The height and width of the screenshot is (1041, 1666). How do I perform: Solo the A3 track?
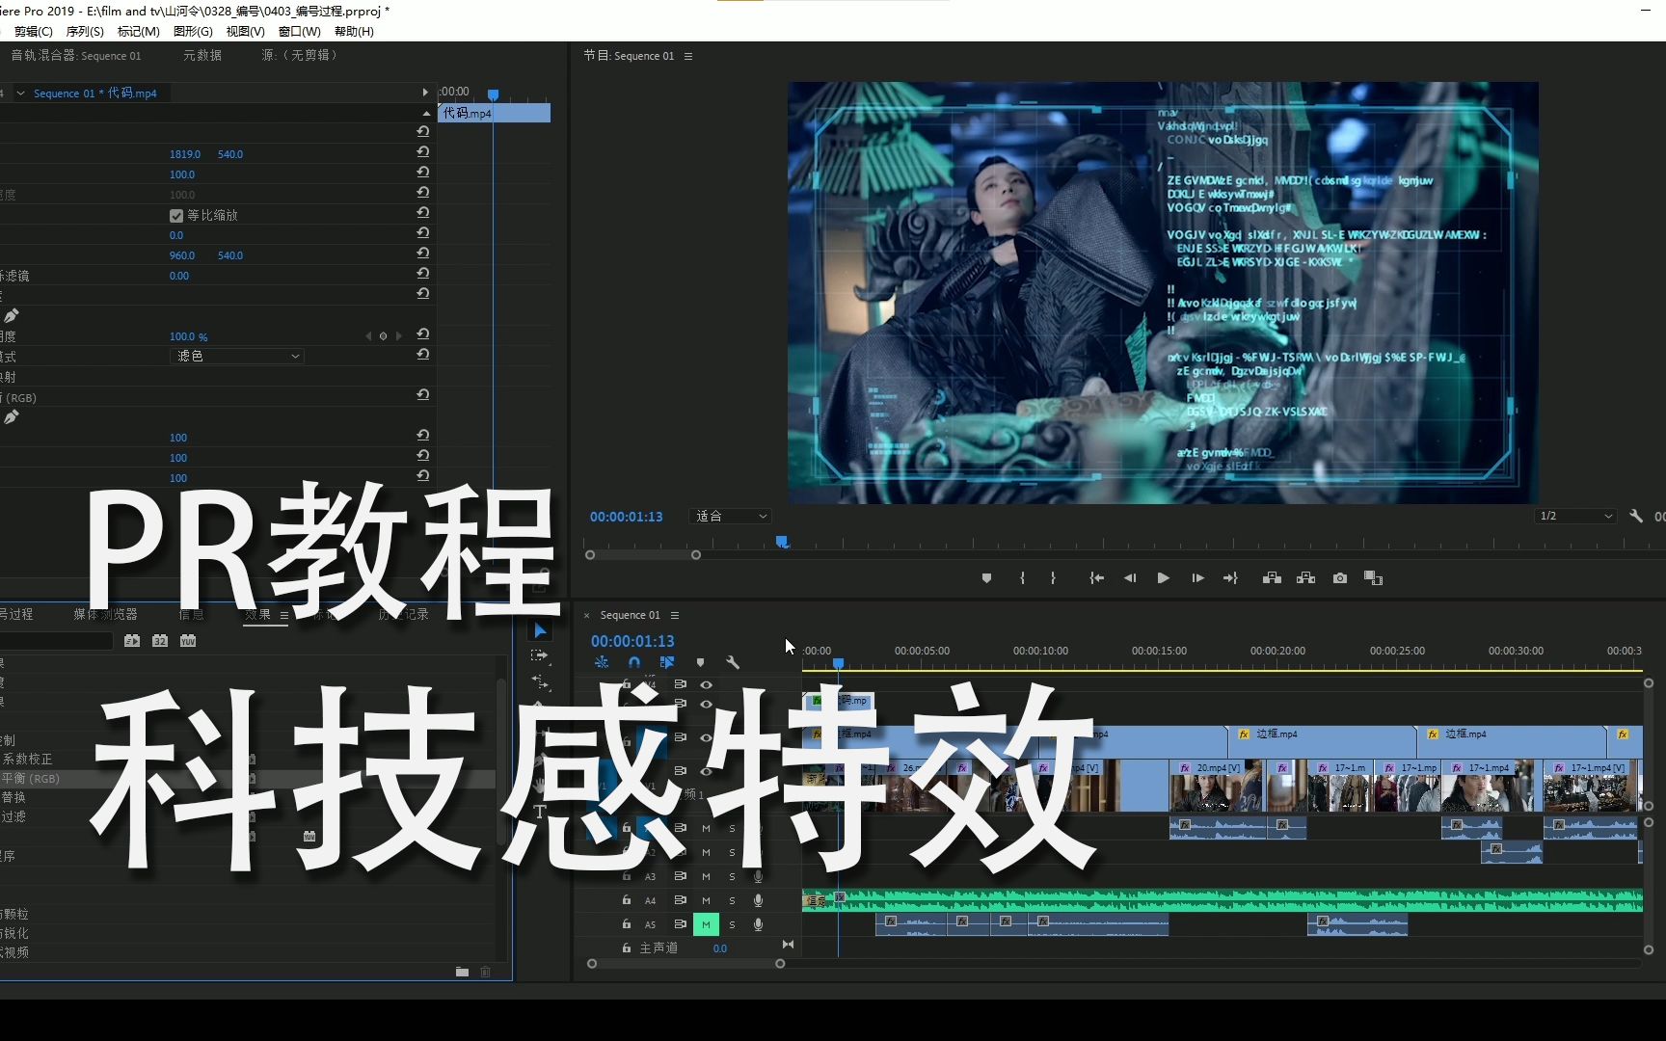[732, 876]
